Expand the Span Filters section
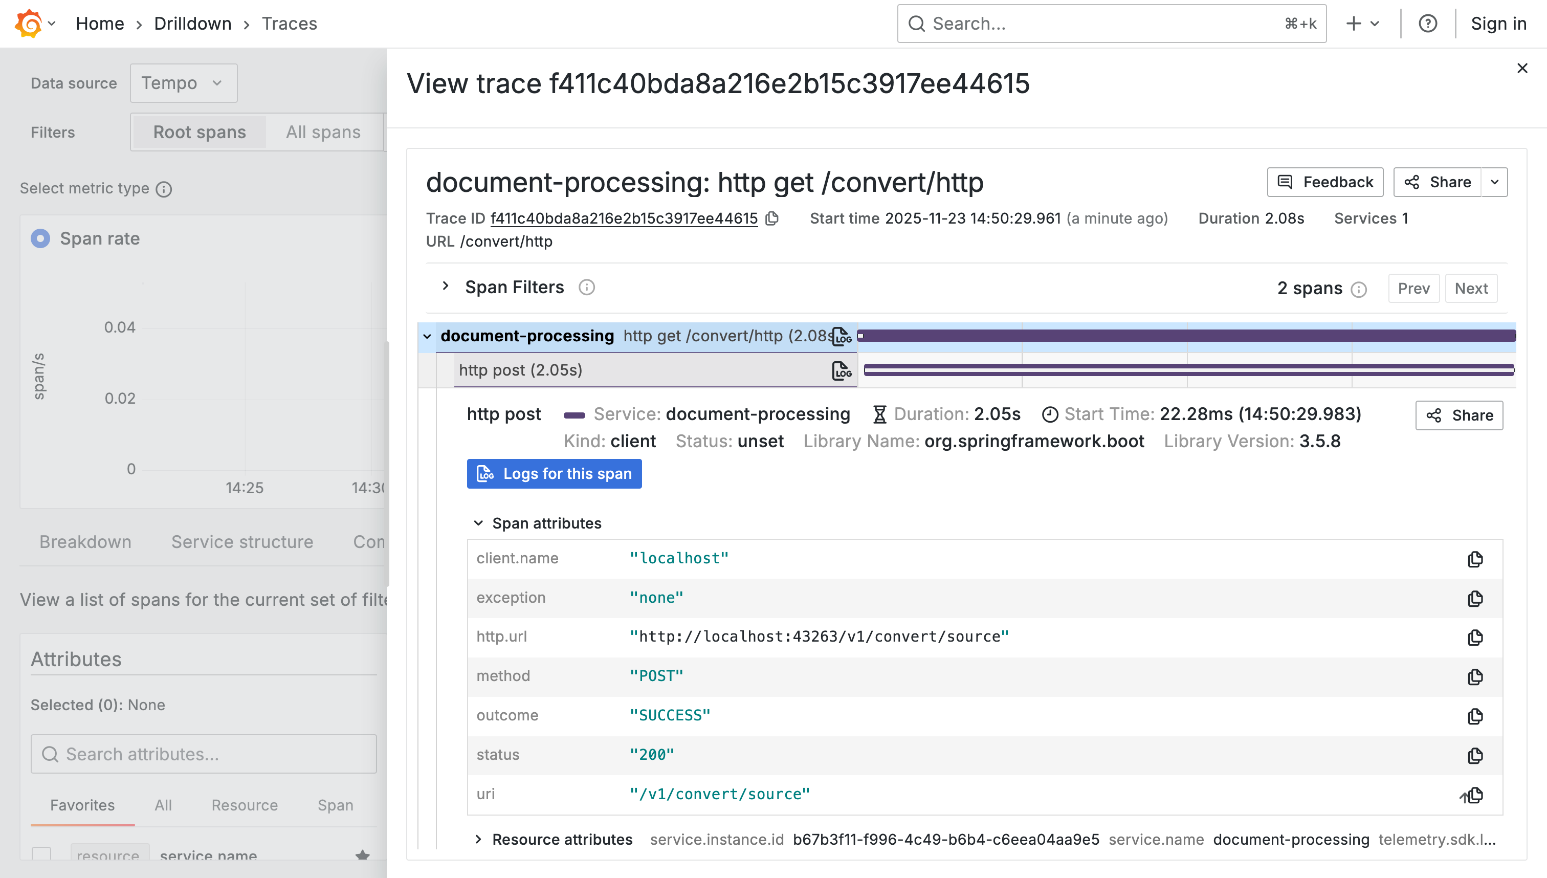The height and width of the screenshot is (878, 1547). 446,287
